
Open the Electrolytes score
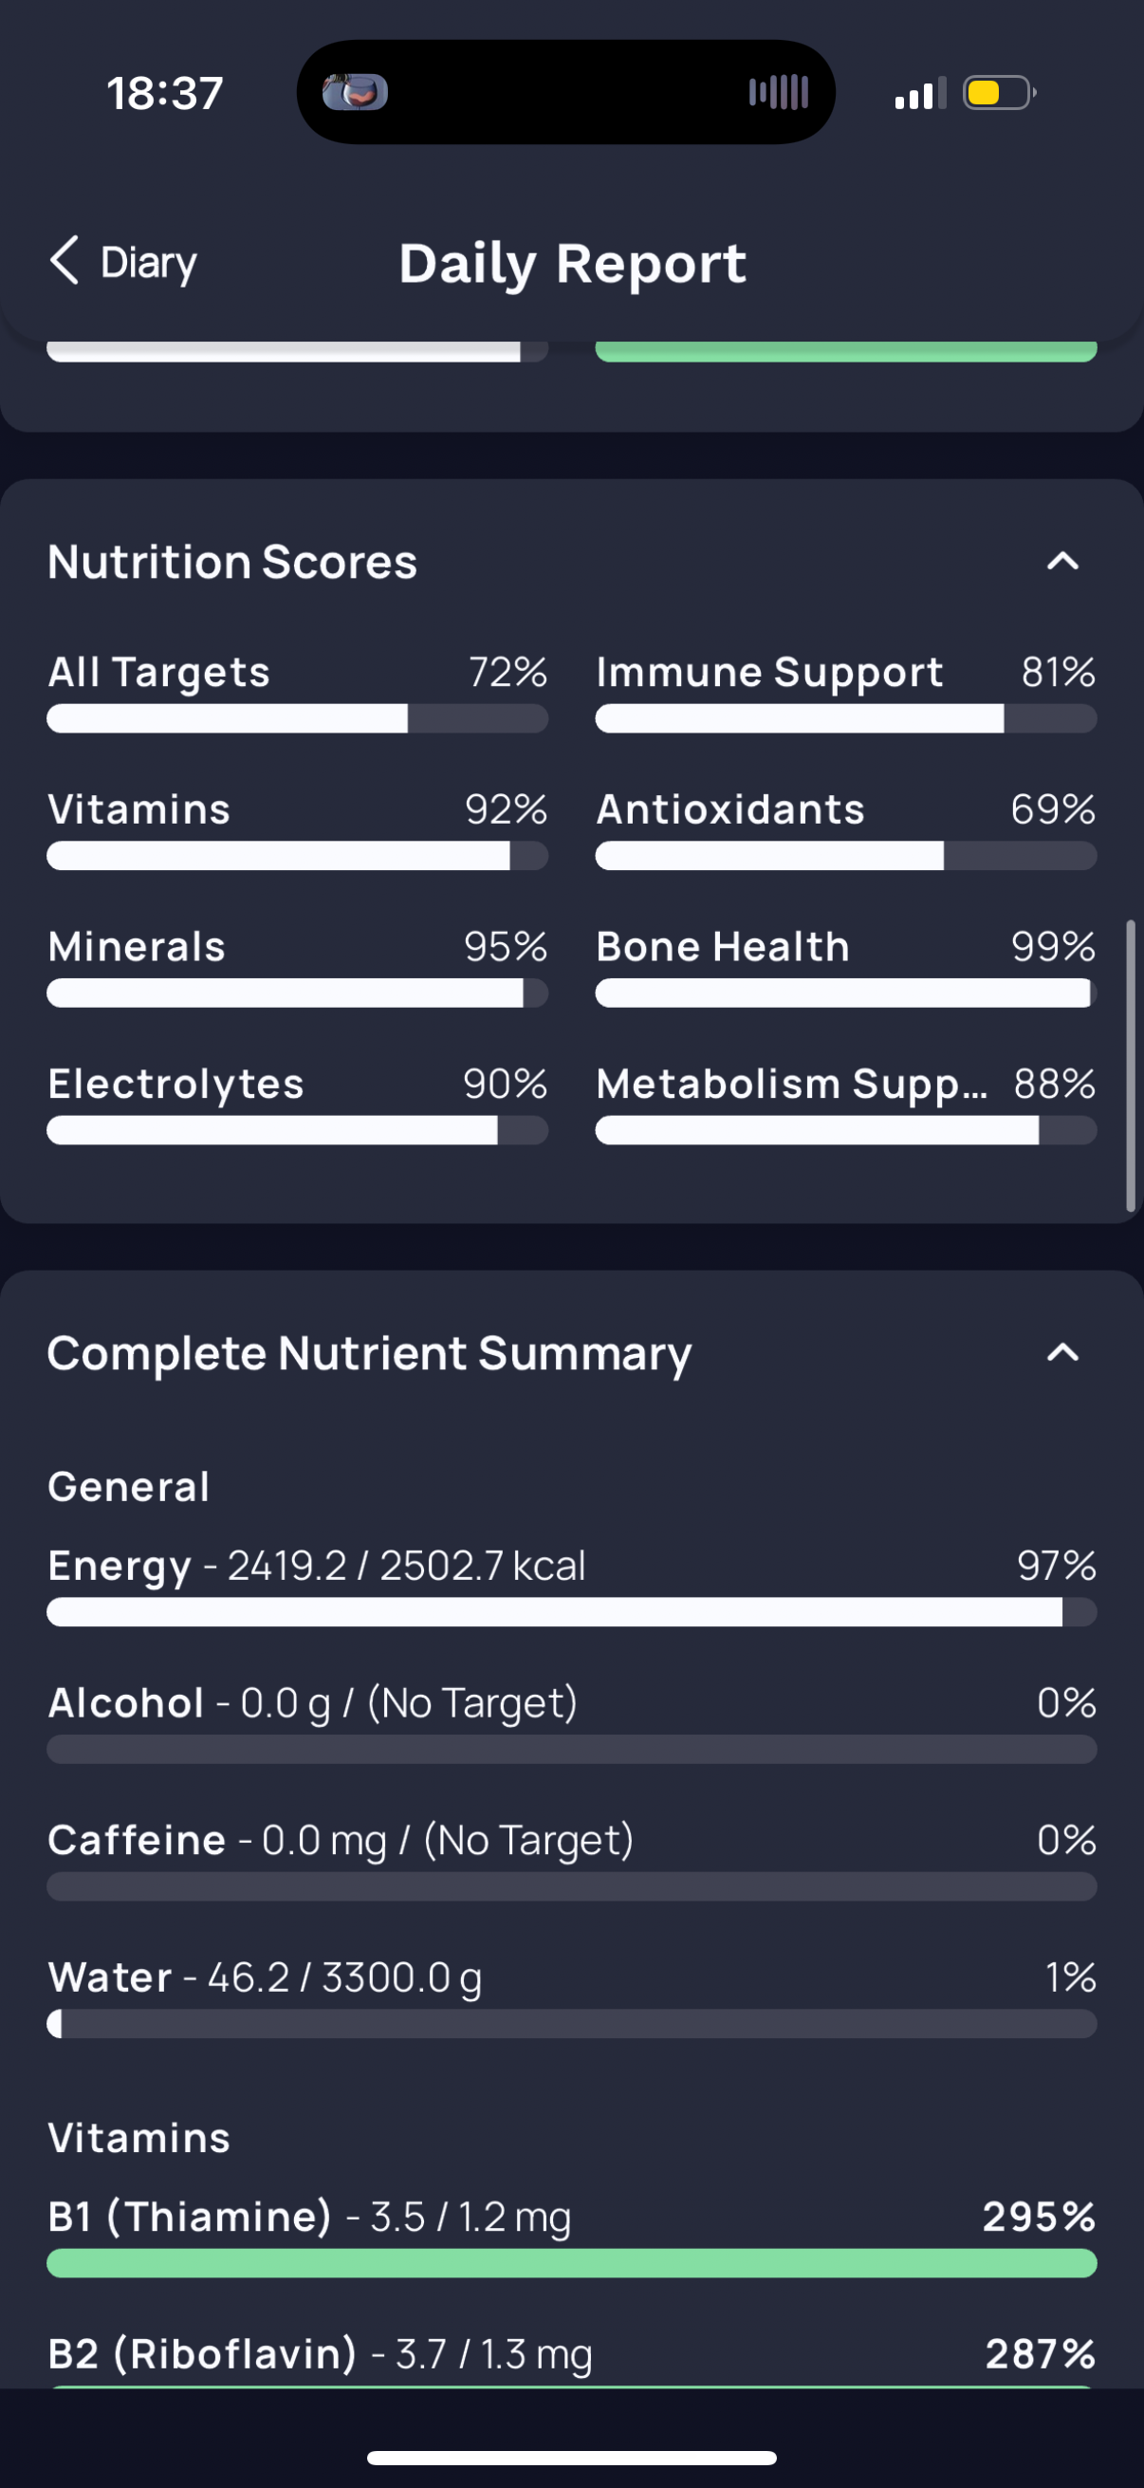point(297,1103)
